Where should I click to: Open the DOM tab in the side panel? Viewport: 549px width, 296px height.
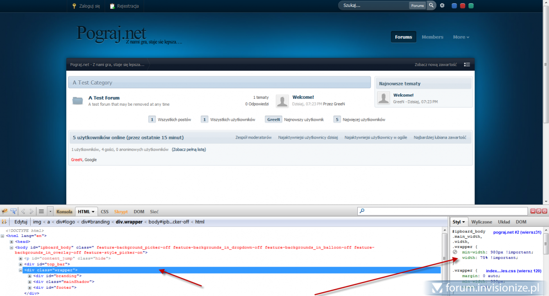pyautogui.click(x=521, y=221)
